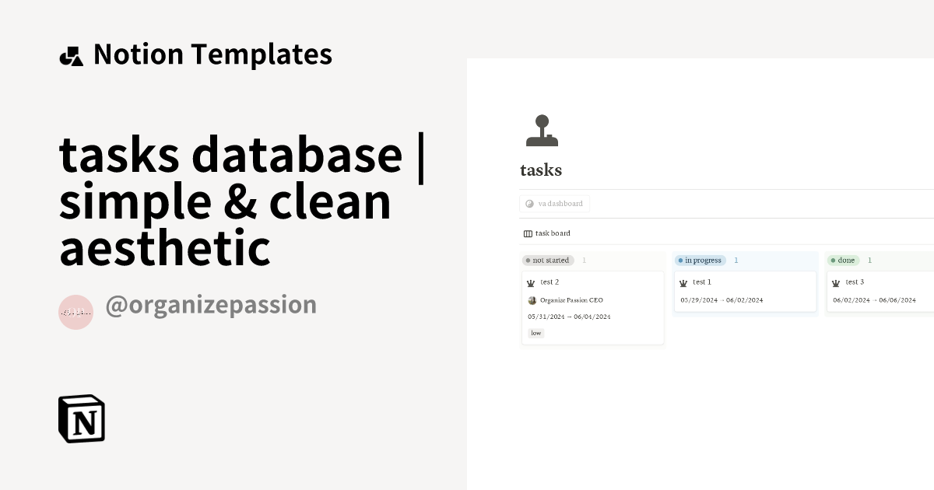Switch to the "task board" tab

tap(550, 233)
